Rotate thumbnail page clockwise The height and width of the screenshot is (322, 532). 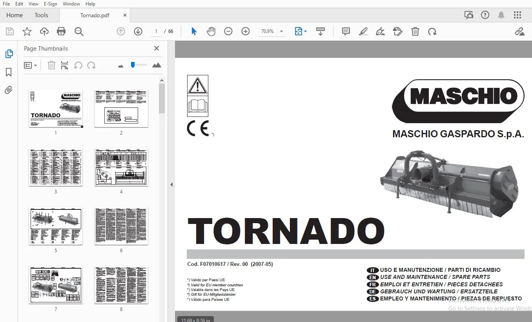click(x=91, y=65)
